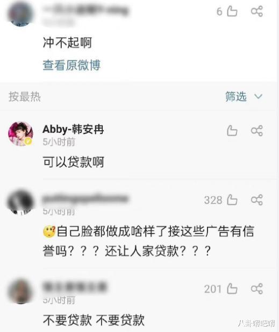Viewport: 279px width, 332px height.
Task: Like Abby-韩安冉's comment 可以贷款啊
Action: (x=232, y=130)
